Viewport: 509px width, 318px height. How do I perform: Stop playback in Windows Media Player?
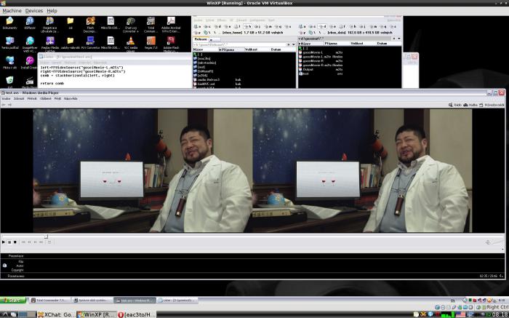(x=15, y=242)
